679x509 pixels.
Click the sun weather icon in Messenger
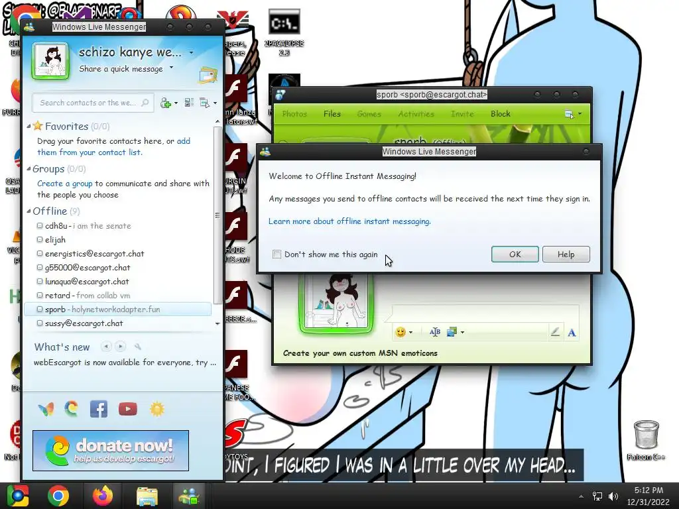coord(156,408)
